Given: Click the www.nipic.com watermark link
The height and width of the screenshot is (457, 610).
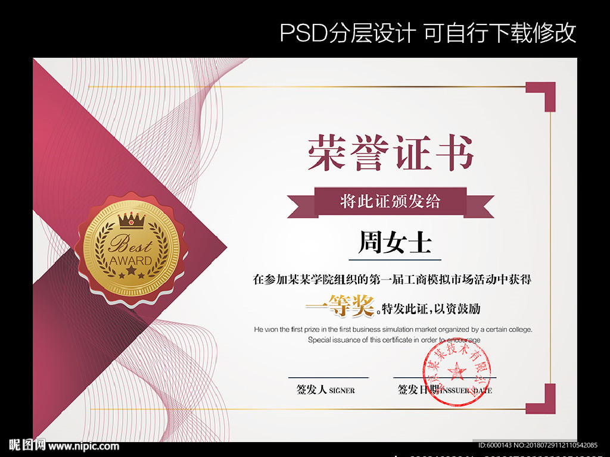Looking at the screenshot, I should 83,446.
